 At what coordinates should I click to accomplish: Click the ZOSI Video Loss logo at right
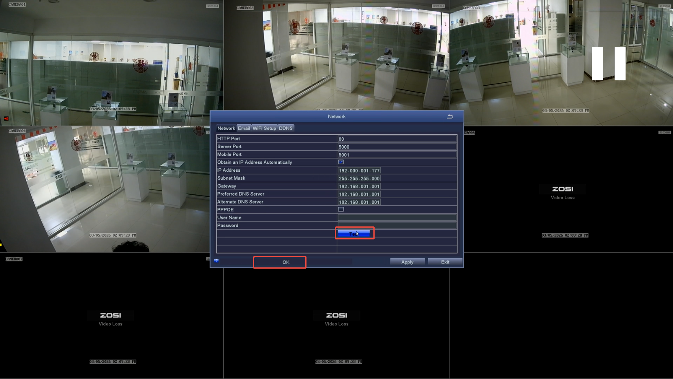[x=562, y=189]
